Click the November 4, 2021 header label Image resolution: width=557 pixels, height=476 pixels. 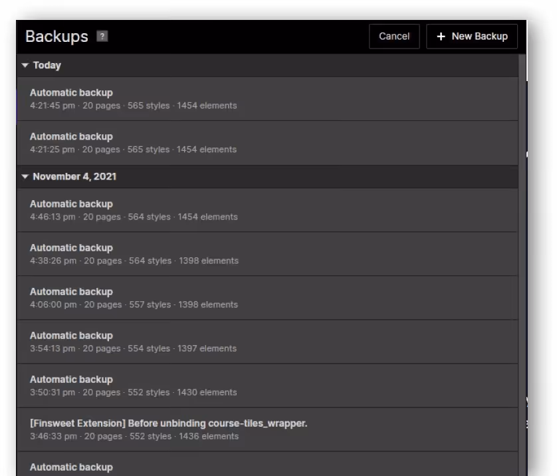pos(74,177)
